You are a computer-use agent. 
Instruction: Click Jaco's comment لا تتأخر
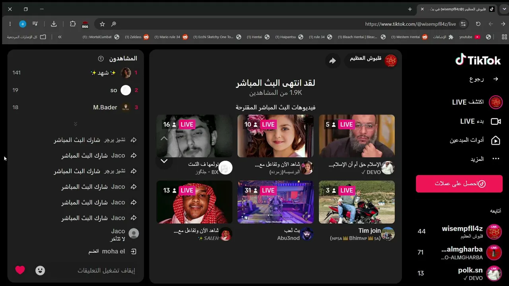coord(118,239)
